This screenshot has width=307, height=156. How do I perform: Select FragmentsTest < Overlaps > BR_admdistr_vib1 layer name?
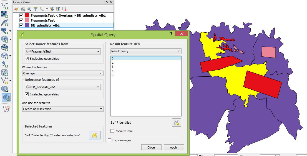coord(68,15)
